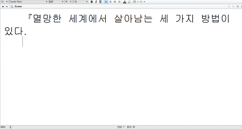This screenshot has width=242, height=129.
Task: Click the word count 단어: 7
Action: [121, 127]
